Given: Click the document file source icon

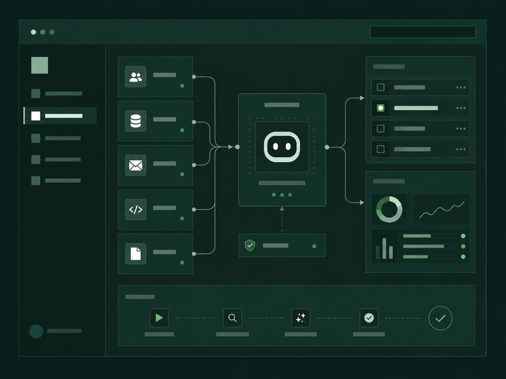Looking at the screenshot, I should [136, 254].
